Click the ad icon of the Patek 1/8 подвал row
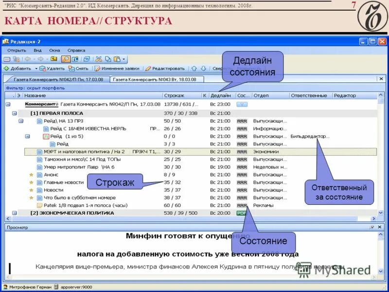 point(39,205)
